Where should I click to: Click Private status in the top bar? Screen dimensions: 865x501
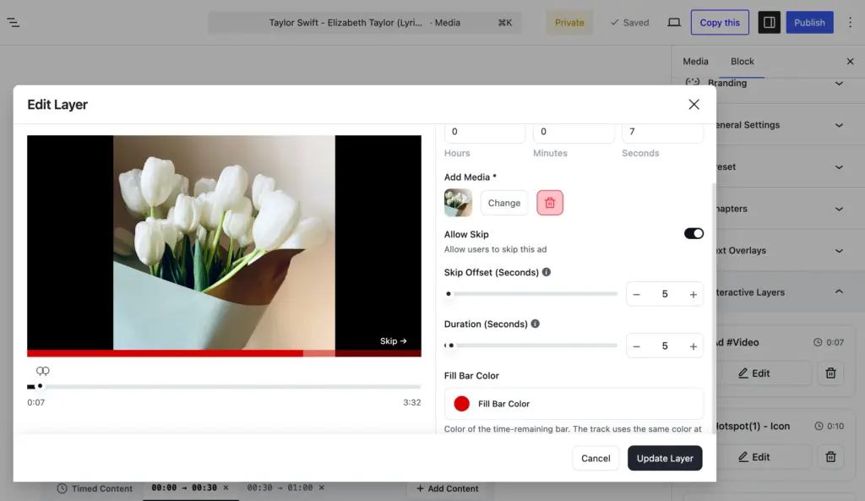click(569, 23)
